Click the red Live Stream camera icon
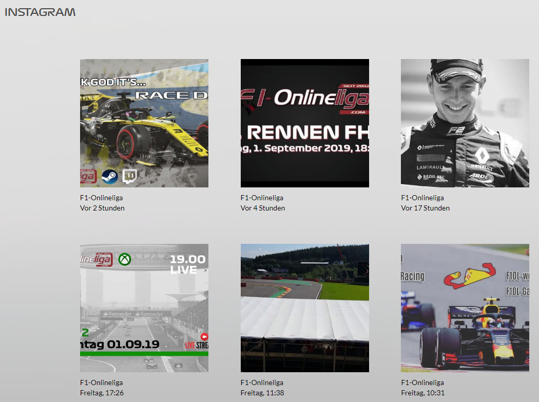This screenshot has height=402, width=539. pyautogui.click(x=204, y=336)
